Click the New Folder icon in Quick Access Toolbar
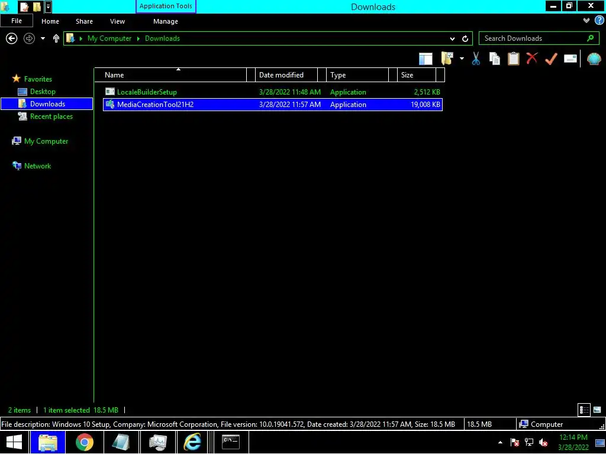Screen dimensions: 606x454 [x=37, y=7]
